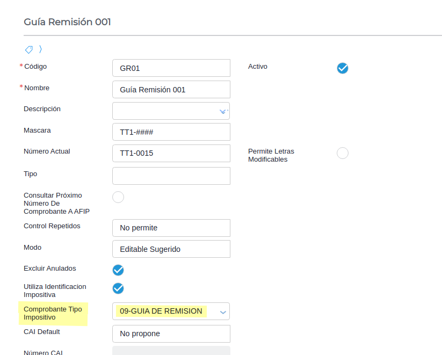Open the Control Repetidos selector
The image size is (442, 355).
click(171, 228)
